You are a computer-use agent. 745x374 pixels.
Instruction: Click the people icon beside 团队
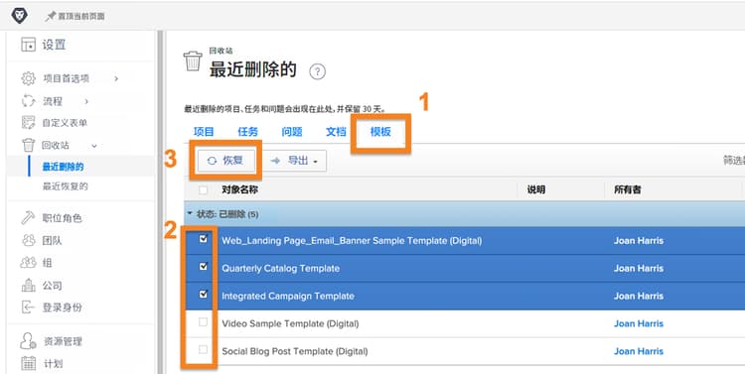point(28,240)
